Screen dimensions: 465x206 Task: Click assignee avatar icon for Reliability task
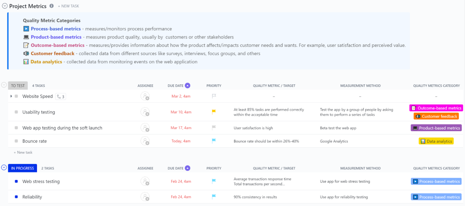[x=145, y=197]
